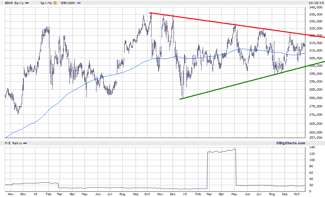Viewport: 325px width, 197px height.
Task: Select the red descending trendline
Action: [x=237, y=25]
